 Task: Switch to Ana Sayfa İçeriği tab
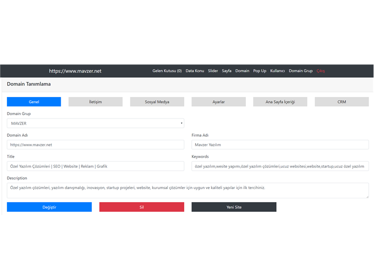(280, 102)
